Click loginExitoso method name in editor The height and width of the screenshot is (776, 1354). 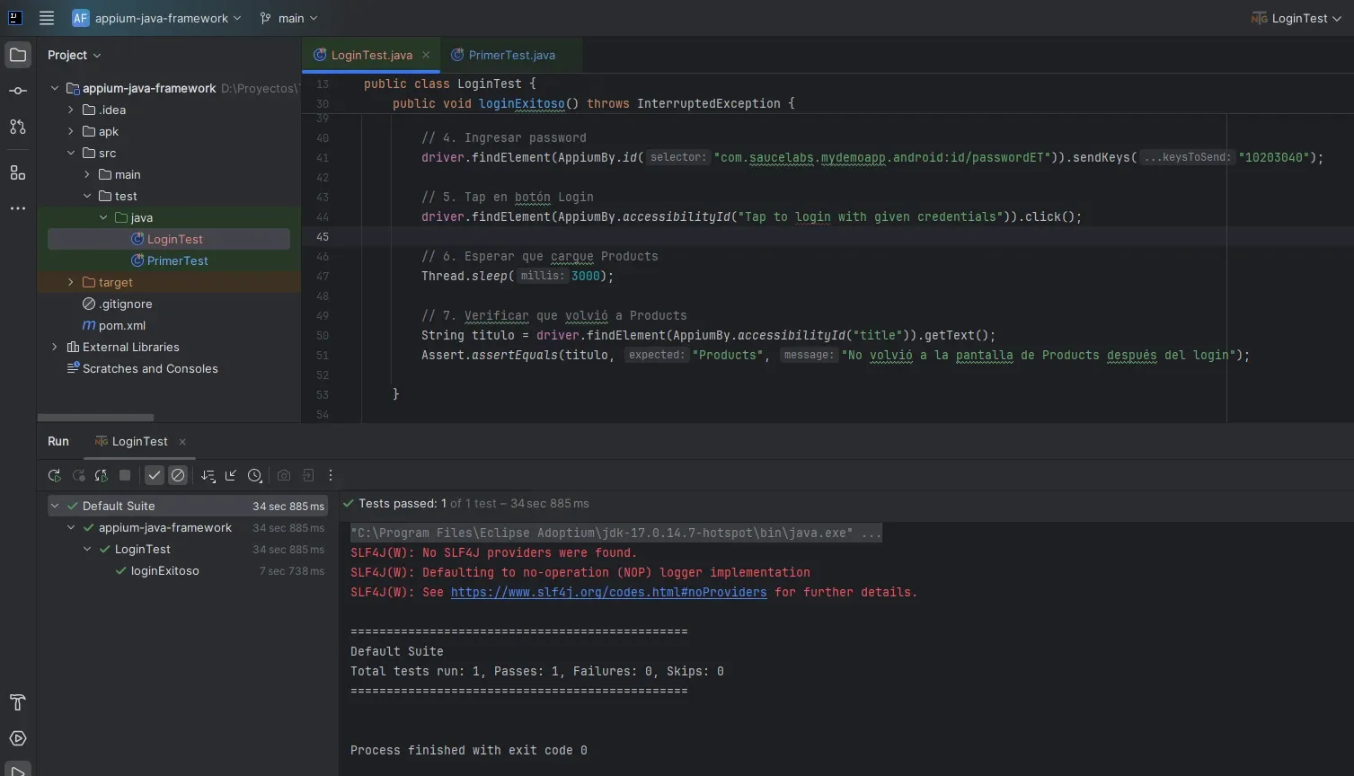[x=522, y=103]
